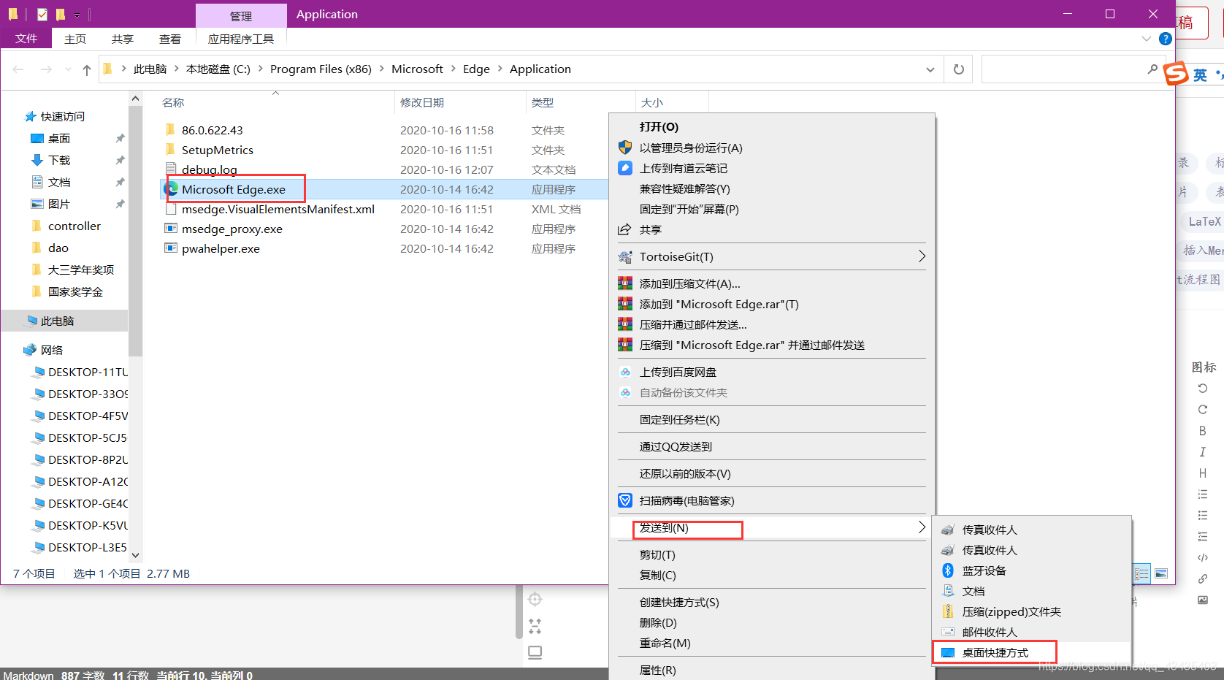Click Create shortcut (S) item

[x=772, y=602]
